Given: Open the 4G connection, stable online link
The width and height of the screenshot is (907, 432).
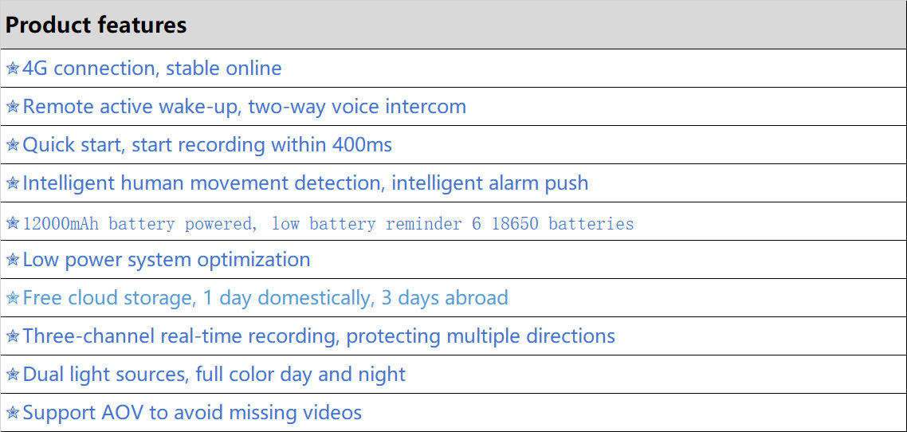Looking at the screenshot, I should [x=151, y=69].
